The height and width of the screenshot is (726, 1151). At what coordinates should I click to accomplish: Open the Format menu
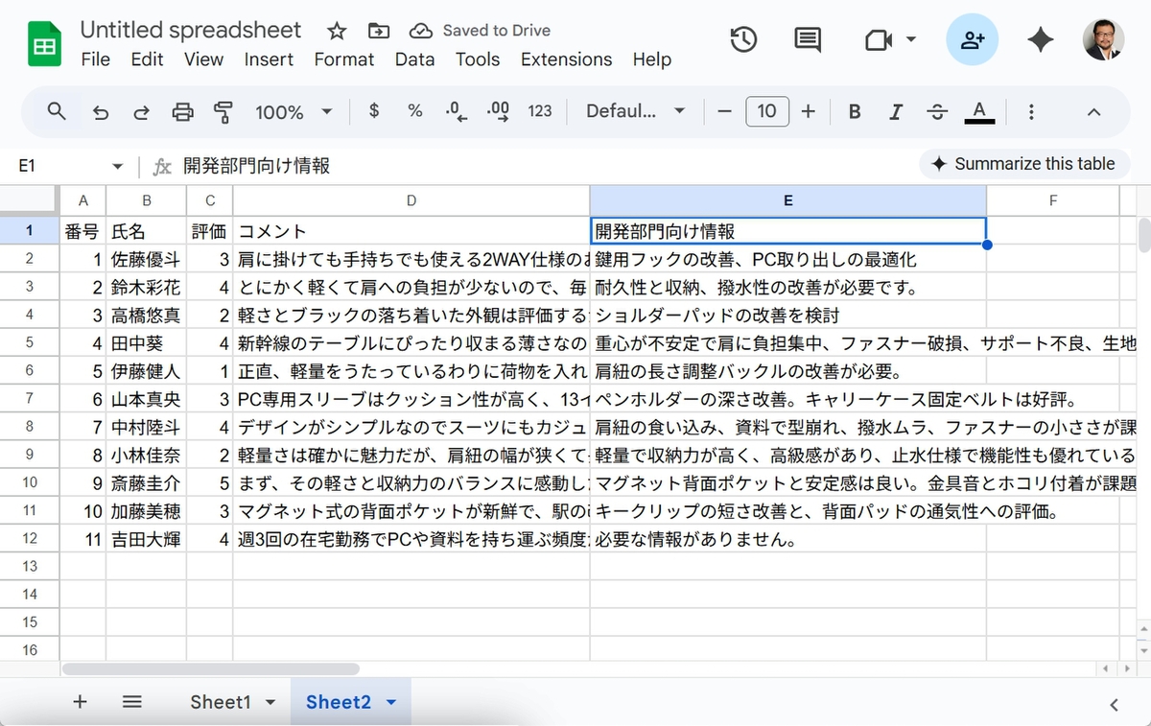343,59
